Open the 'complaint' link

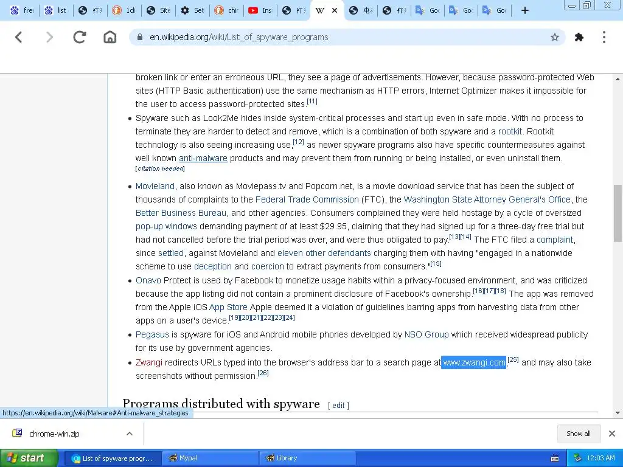click(555, 240)
